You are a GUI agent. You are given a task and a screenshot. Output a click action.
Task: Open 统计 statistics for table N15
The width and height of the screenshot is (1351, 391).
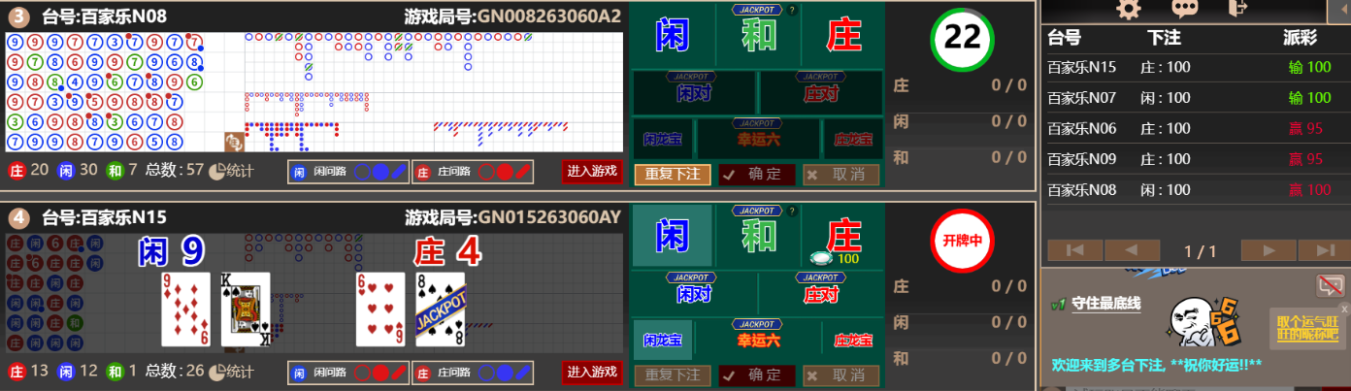tap(231, 372)
